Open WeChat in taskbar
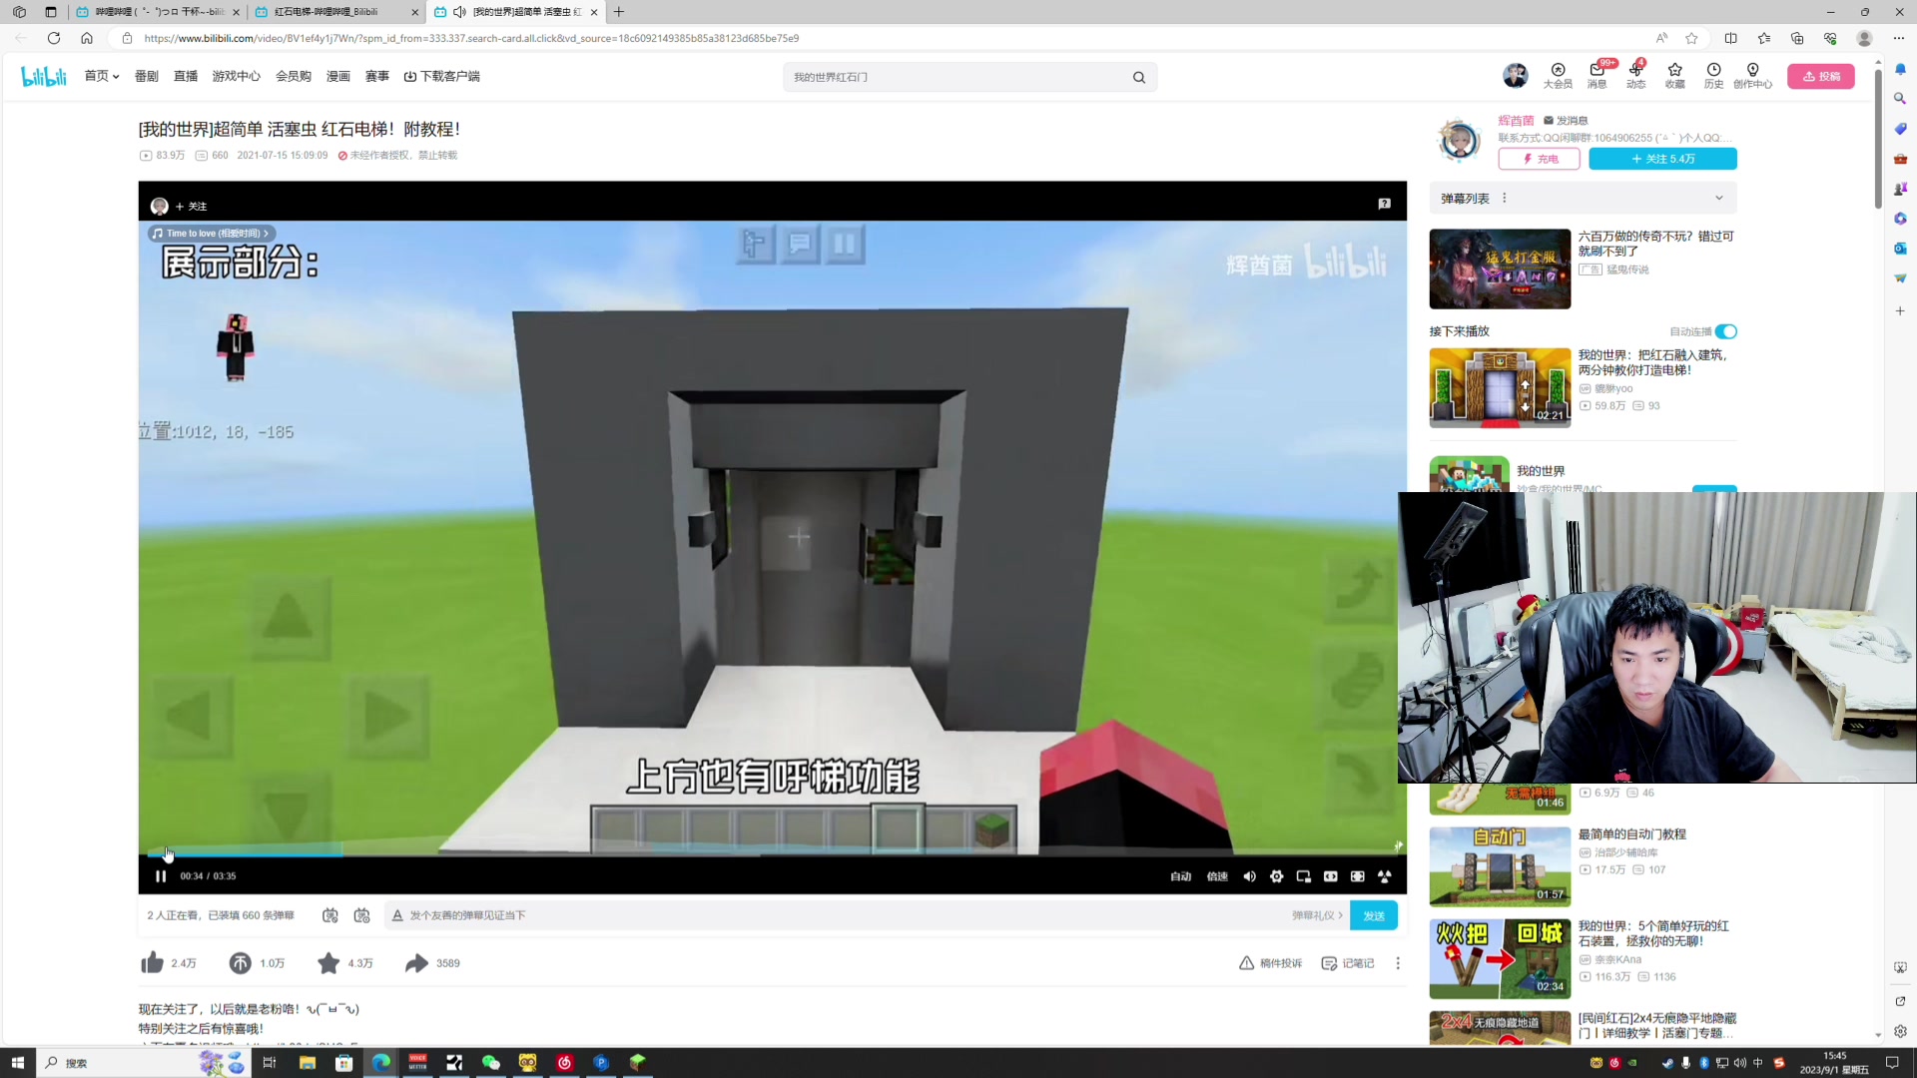The height and width of the screenshot is (1078, 1917). pos(490,1063)
